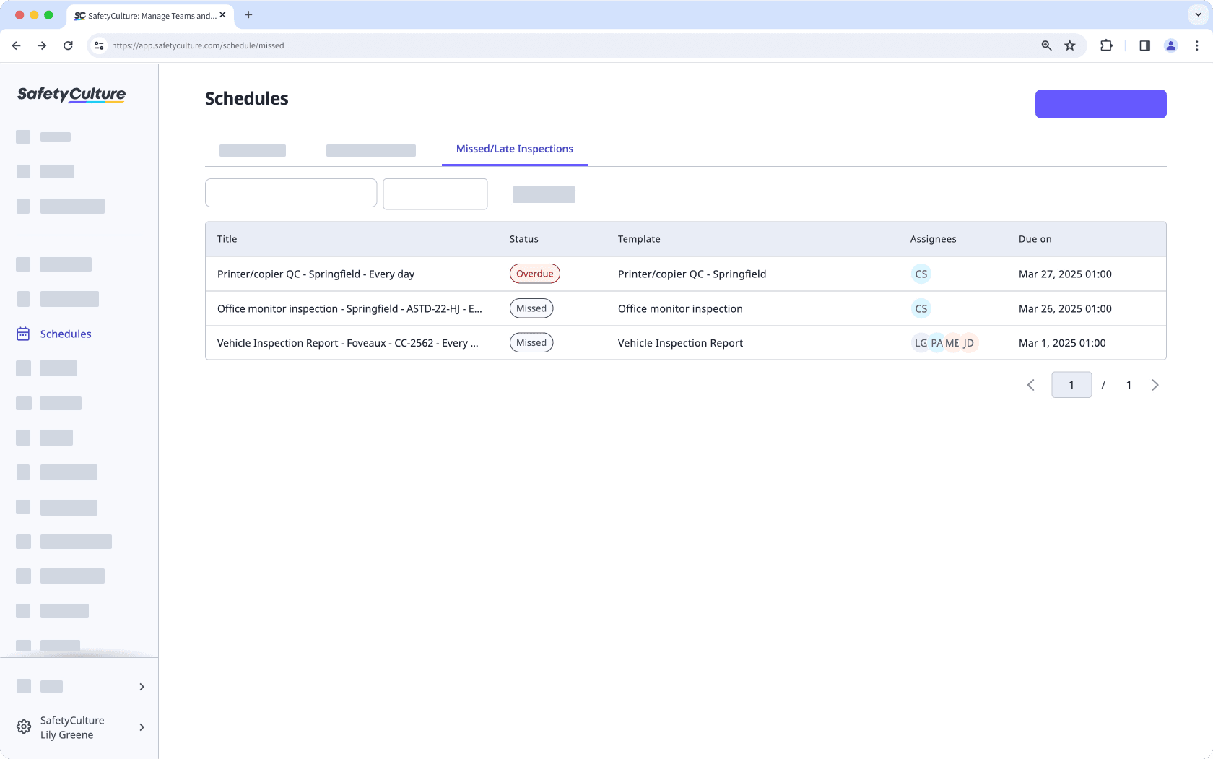Open browser extensions puzzle icon
Viewport: 1213px width, 759px height.
coord(1106,45)
